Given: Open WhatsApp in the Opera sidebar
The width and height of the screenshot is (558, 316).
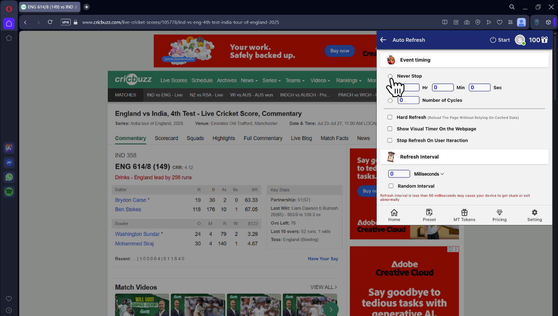Looking at the screenshot, I should point(9,177).
